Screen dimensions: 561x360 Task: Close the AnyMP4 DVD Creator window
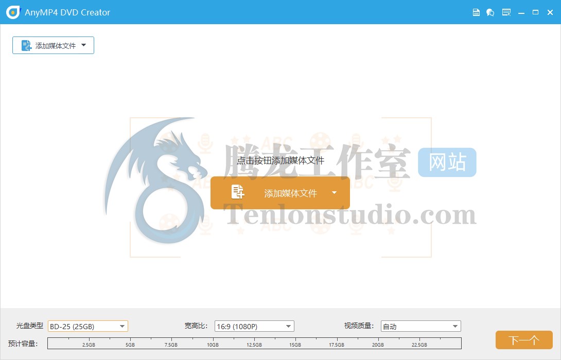point(550,12)
